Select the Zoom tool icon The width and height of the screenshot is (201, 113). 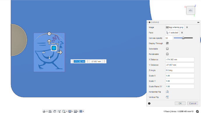click(59, 111)
